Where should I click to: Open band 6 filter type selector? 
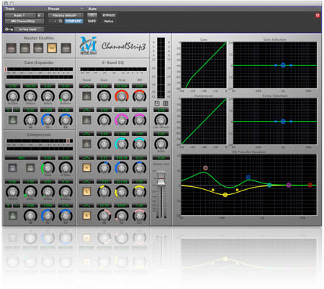[86, 206]
